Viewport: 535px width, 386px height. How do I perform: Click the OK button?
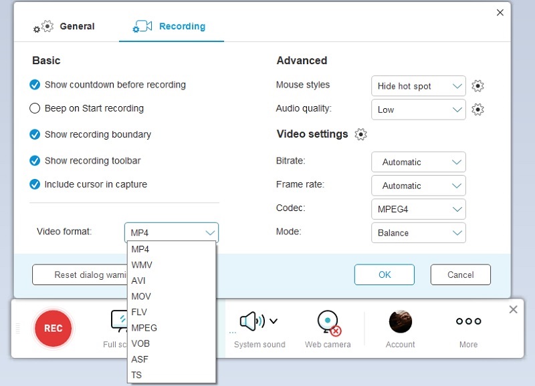pos(385,274)
